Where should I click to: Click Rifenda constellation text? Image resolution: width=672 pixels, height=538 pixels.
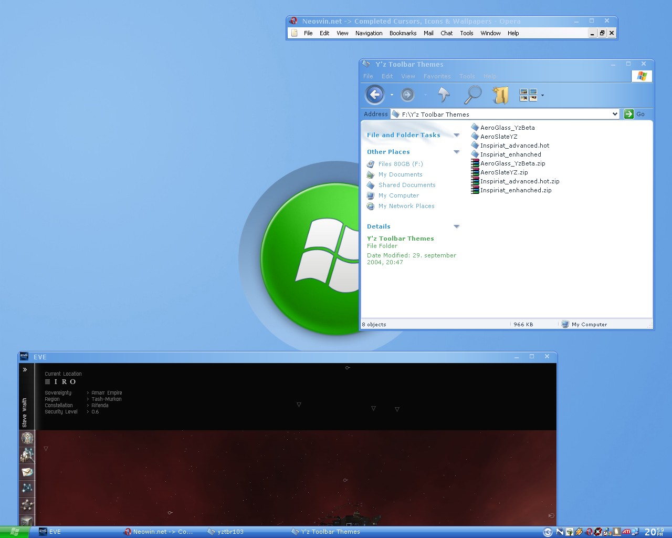pos(100,406)
